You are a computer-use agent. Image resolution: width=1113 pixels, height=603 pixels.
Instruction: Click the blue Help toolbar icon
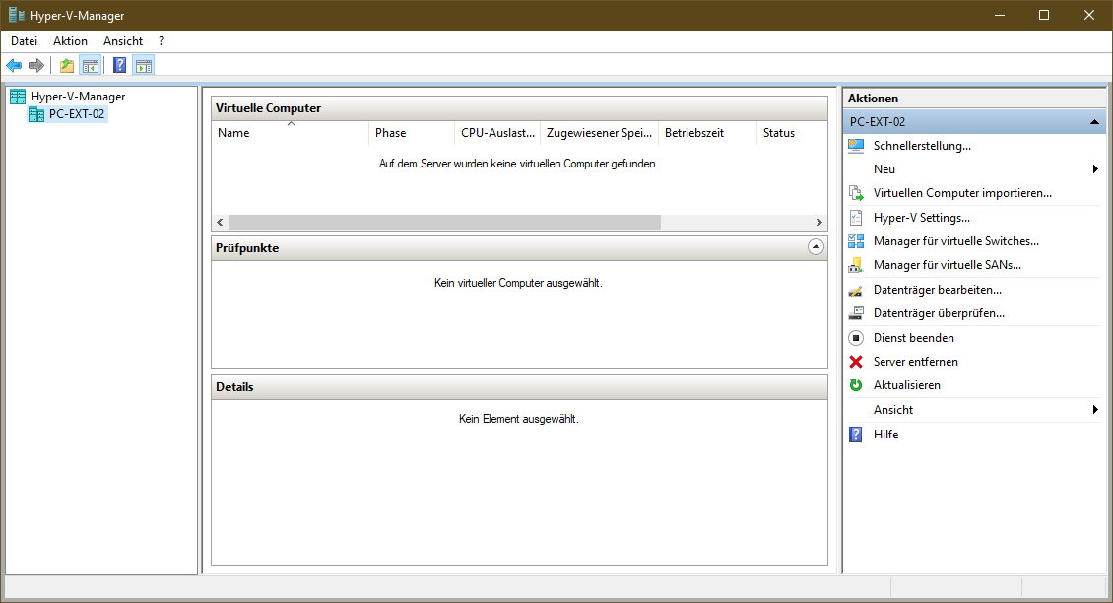pos(118,65)
